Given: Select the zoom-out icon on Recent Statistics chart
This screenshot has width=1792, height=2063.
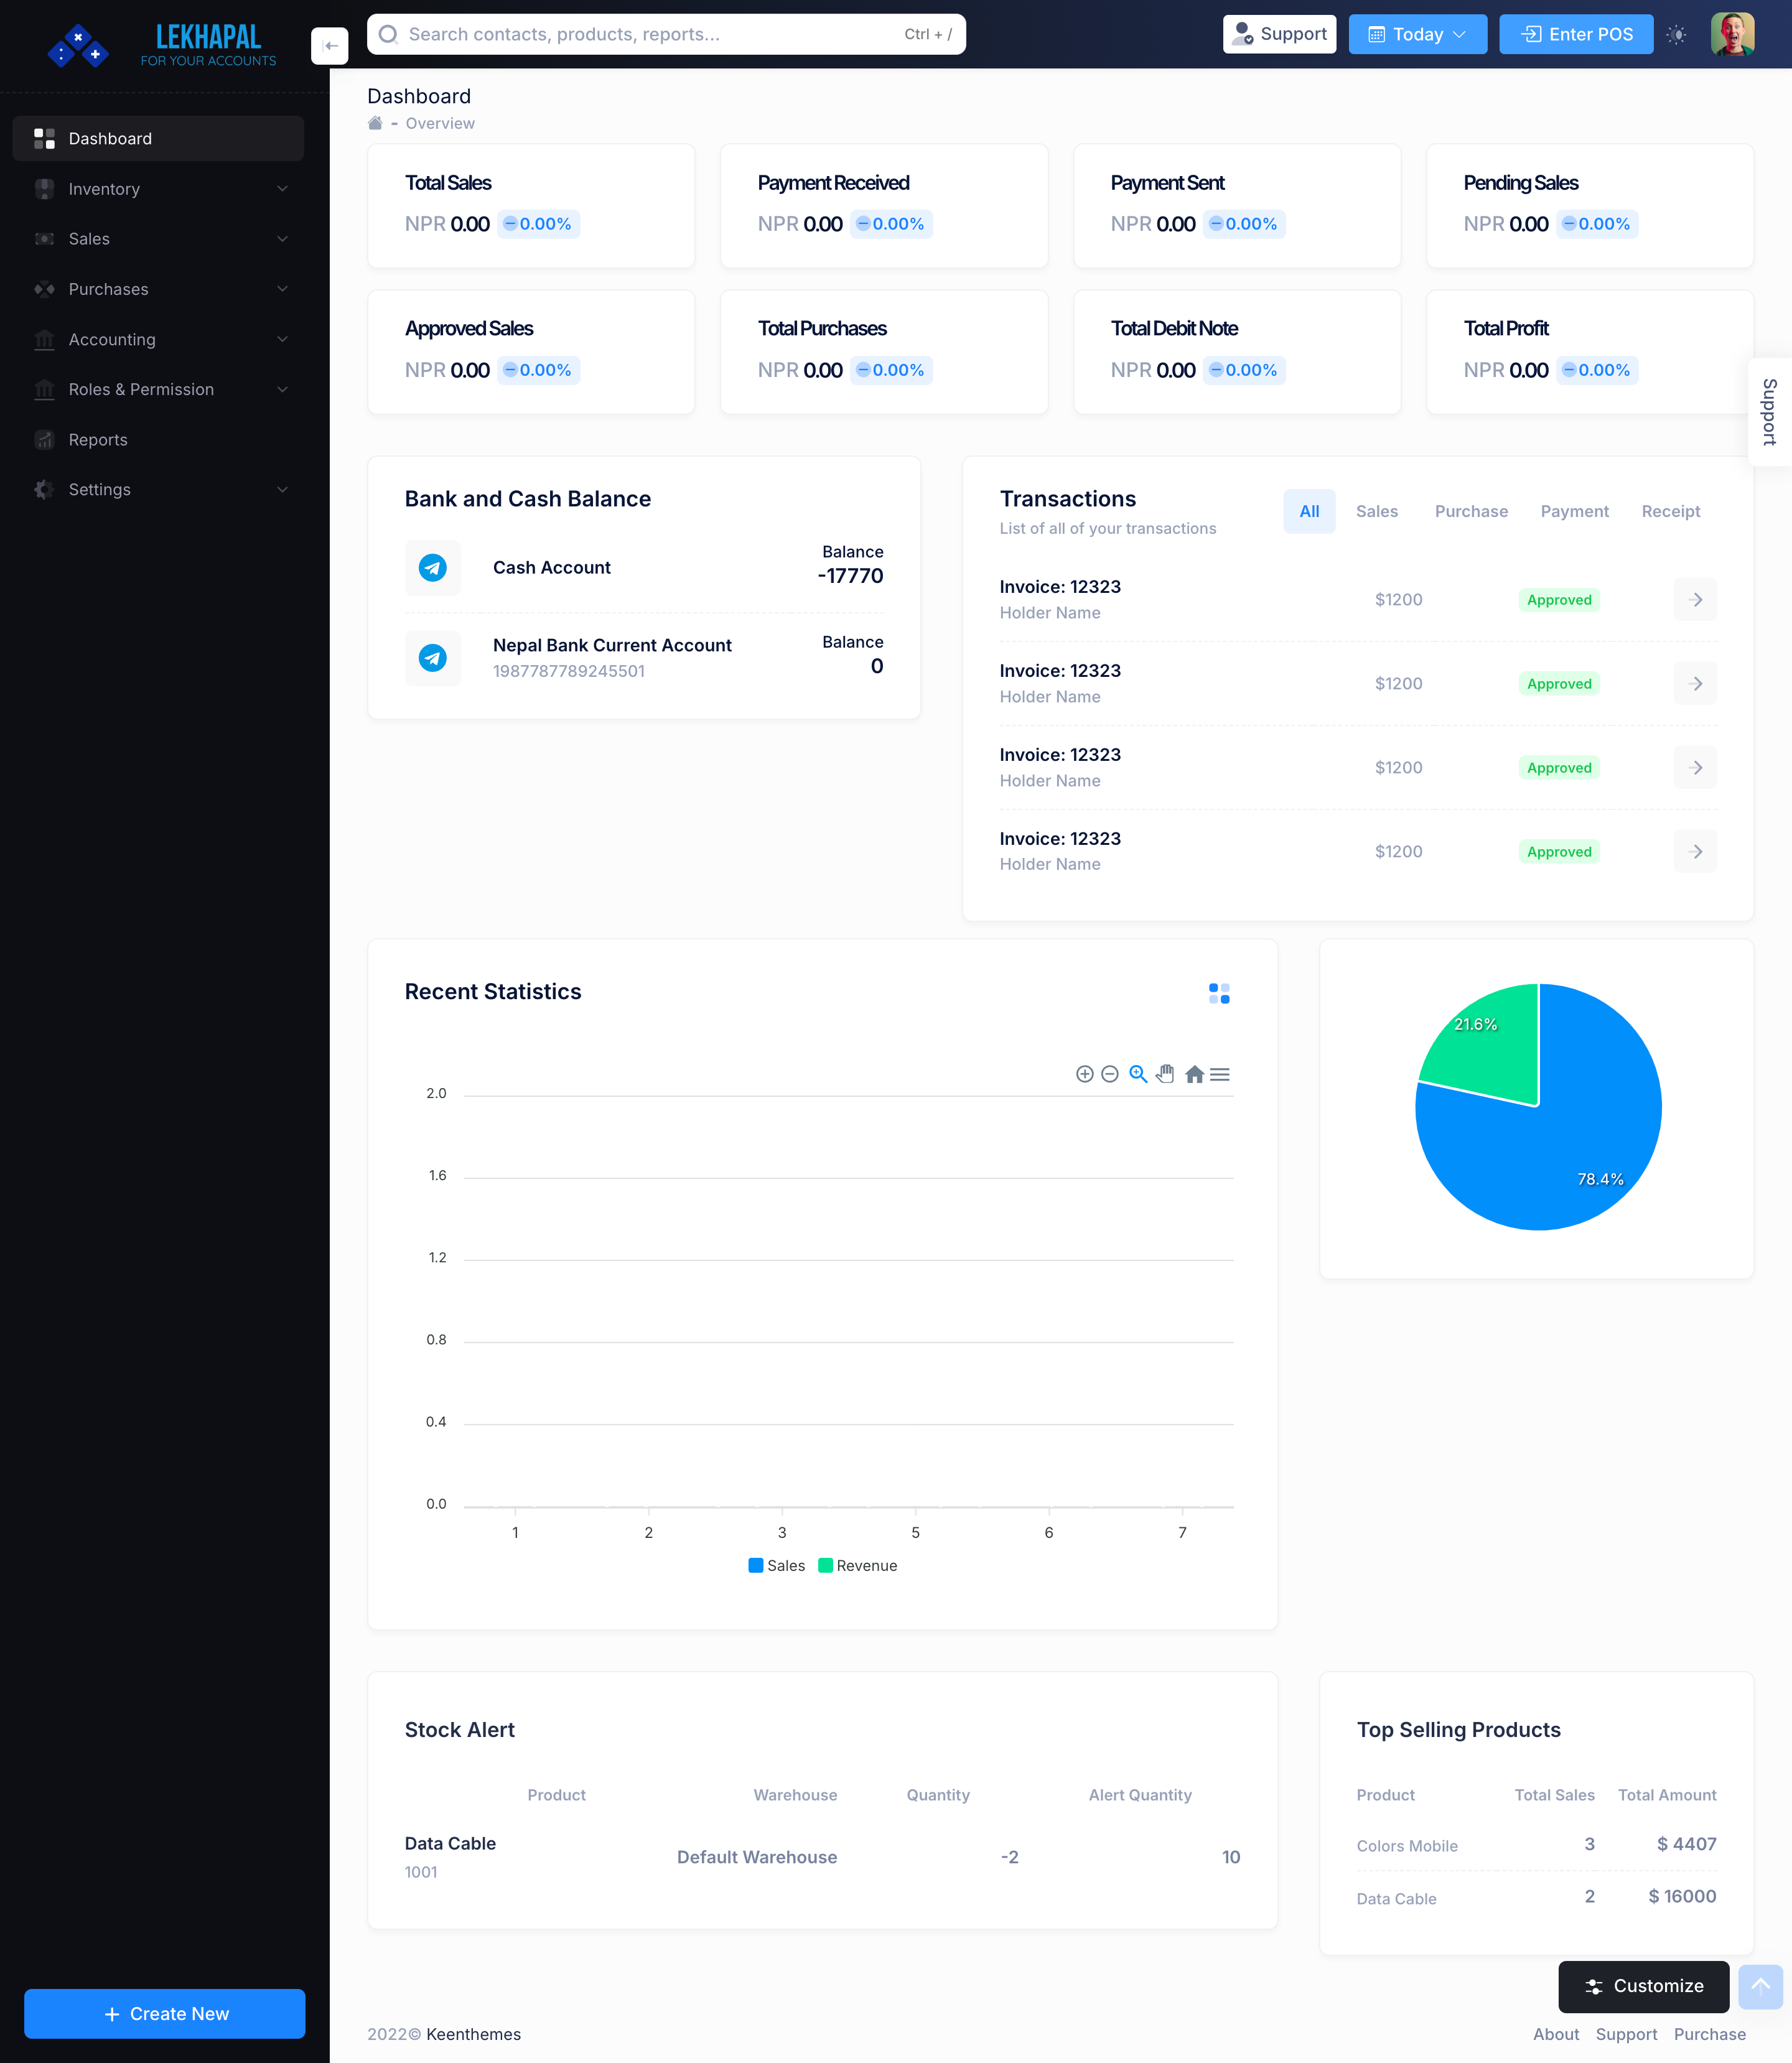Looking at the screenshot, I should point(1110,1074).
